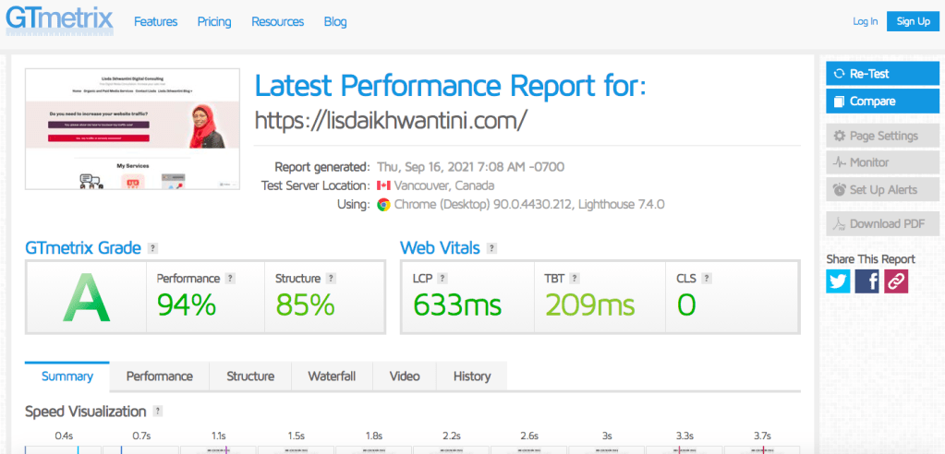The height and width of the screenshot is (454, 945).
Task: Open Speed Visualization help icon
Action: tap(157, 412)
